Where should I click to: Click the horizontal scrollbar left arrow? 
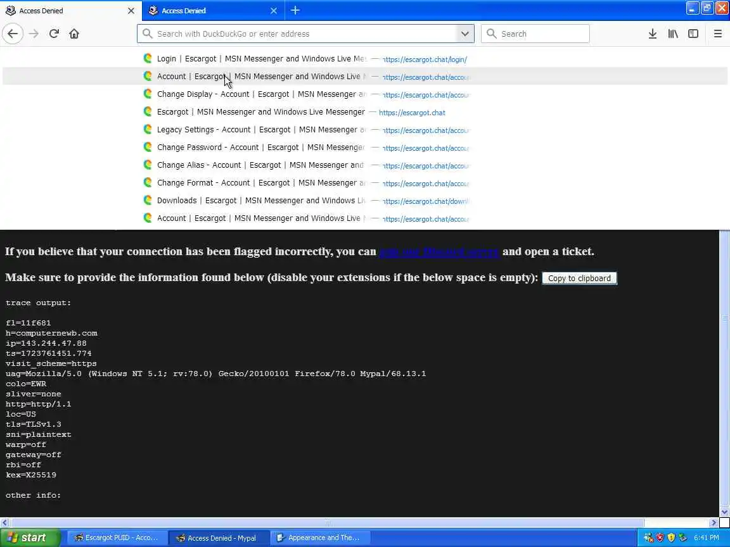[x=4, y=522]
